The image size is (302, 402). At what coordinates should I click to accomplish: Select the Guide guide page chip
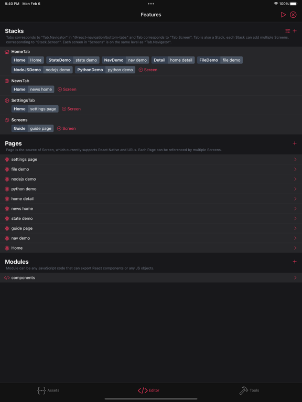click(33, 128)
